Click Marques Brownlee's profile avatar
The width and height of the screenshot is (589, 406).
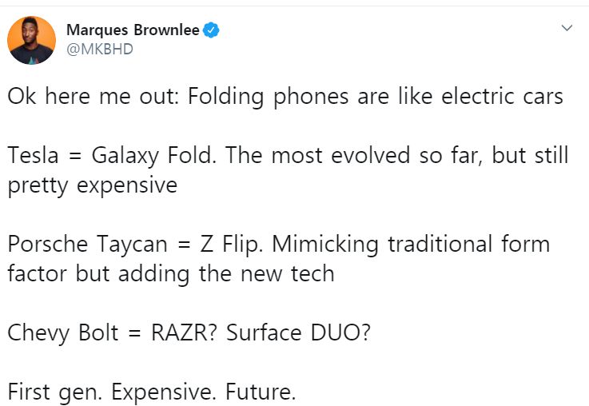[32, 40]
